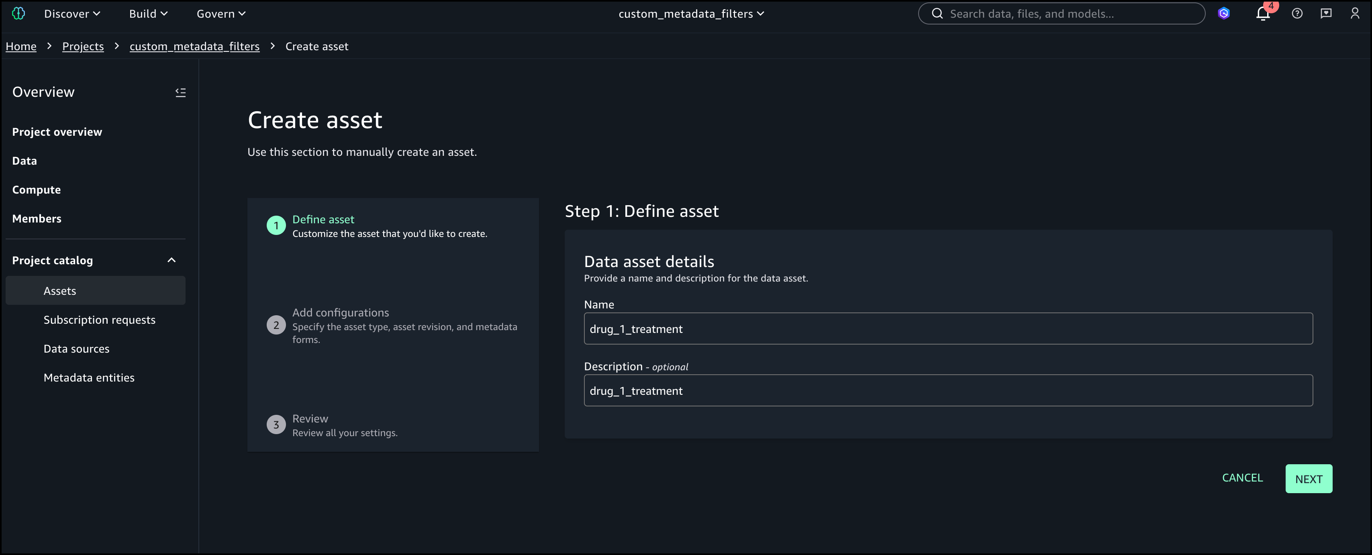Collapse the Project catalog section
This screenshot has width=1372, height=555.
171,261
